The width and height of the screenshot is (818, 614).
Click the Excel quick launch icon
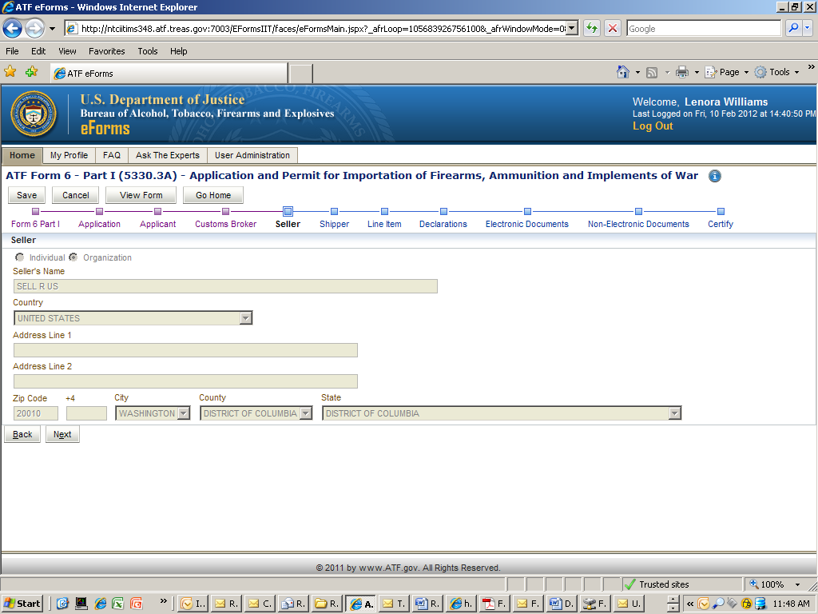pyautogui.click(x=118, y=604)
